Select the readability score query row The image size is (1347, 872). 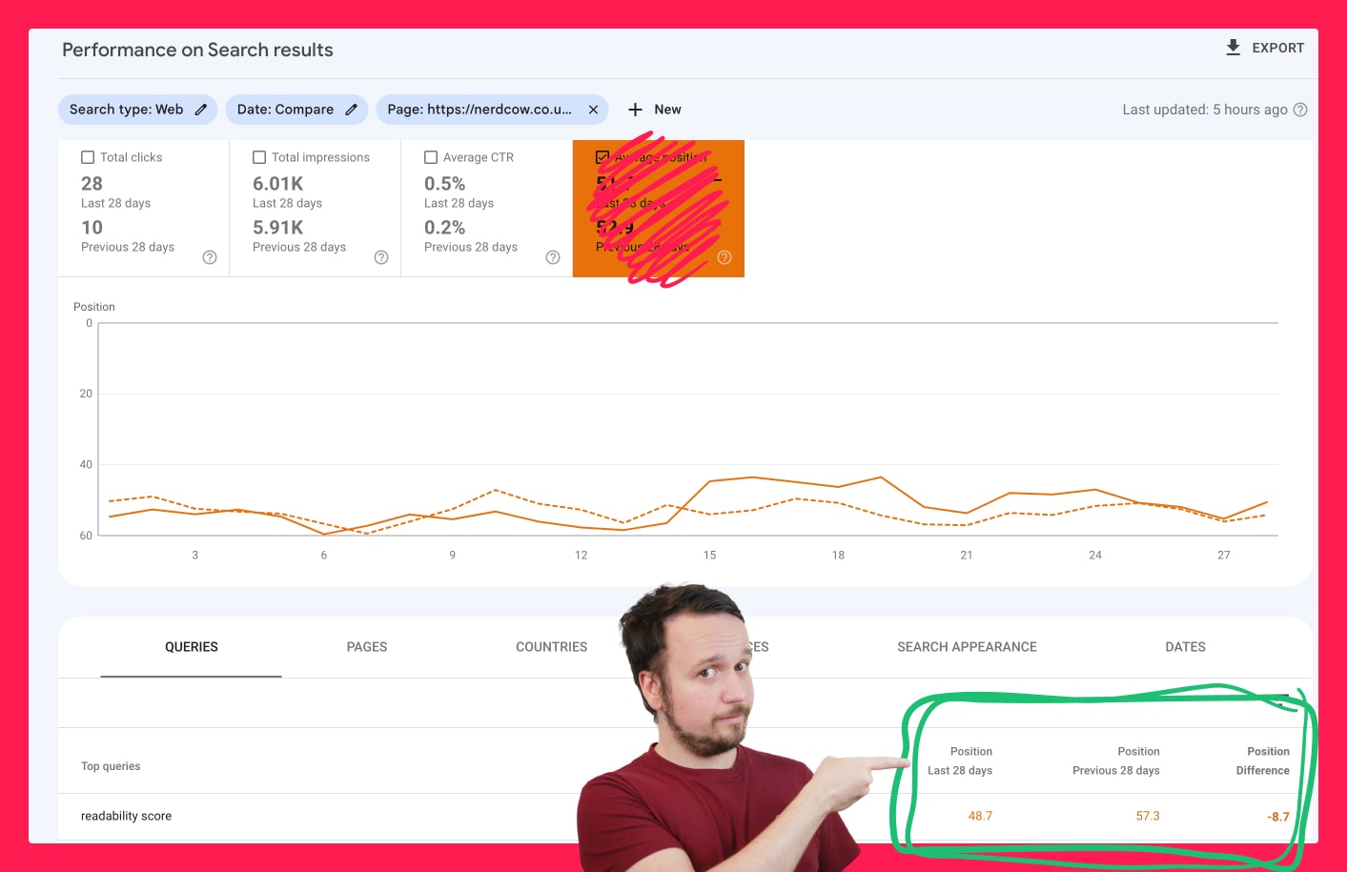pos(127,817)
